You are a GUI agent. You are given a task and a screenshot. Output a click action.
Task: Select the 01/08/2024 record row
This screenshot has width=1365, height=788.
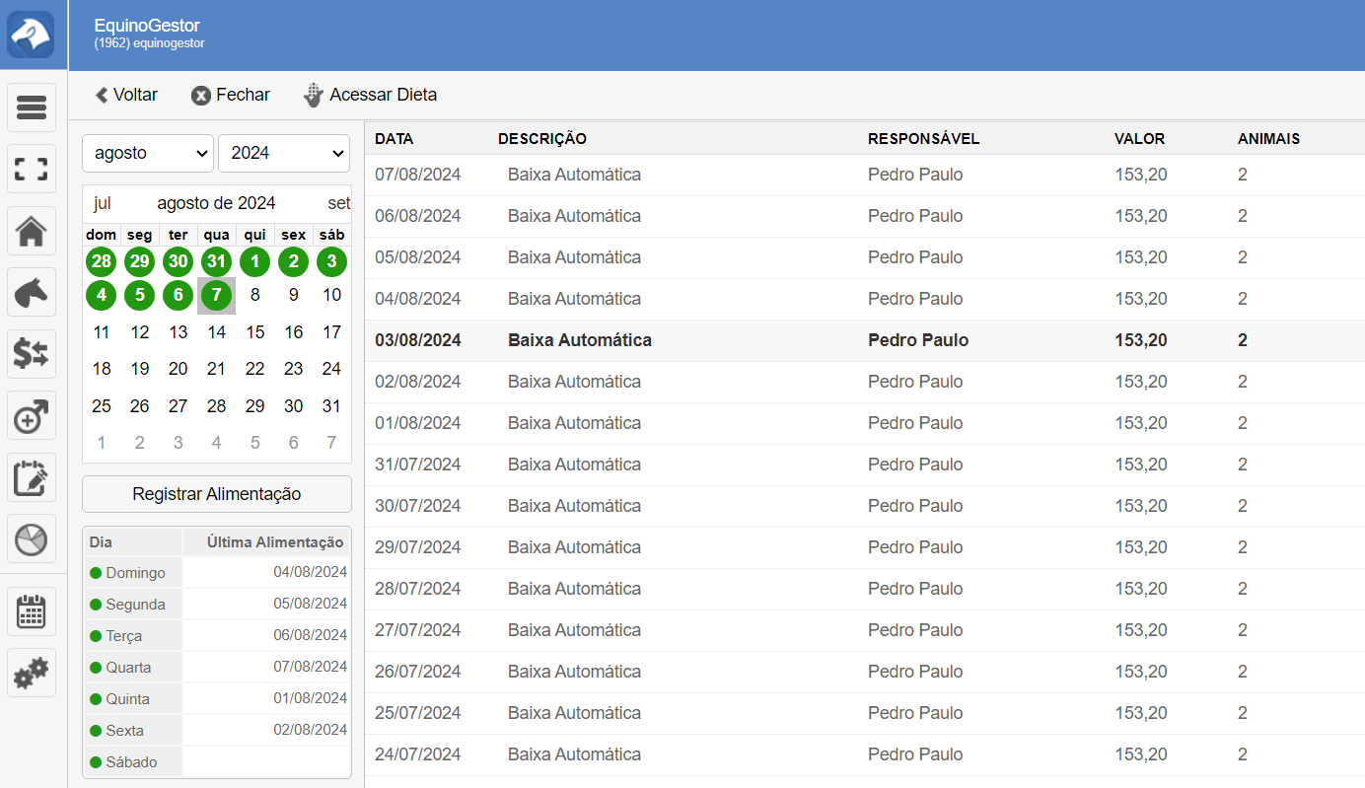click(865, 423)
